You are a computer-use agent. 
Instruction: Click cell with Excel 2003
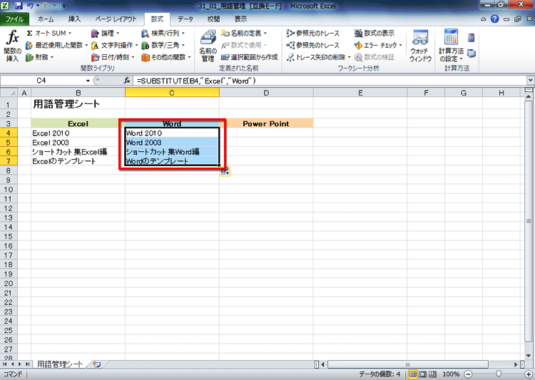coord(78,143)
